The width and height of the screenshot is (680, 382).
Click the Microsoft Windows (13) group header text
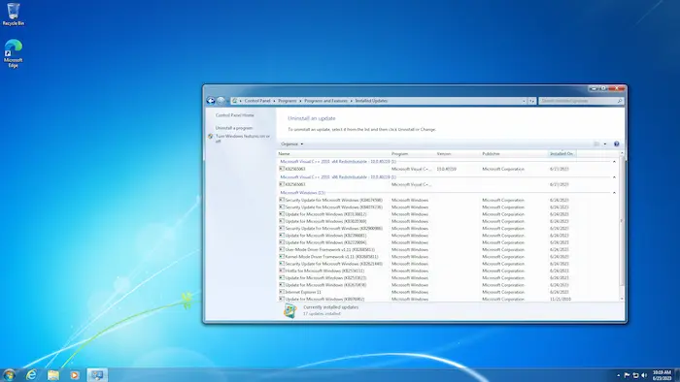pos(302,193)
